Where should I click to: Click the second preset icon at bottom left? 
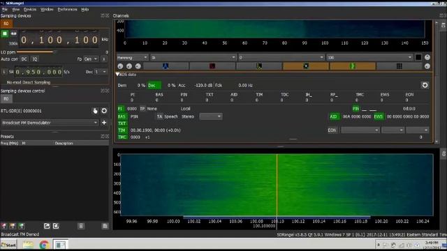[x=13, y=226]
